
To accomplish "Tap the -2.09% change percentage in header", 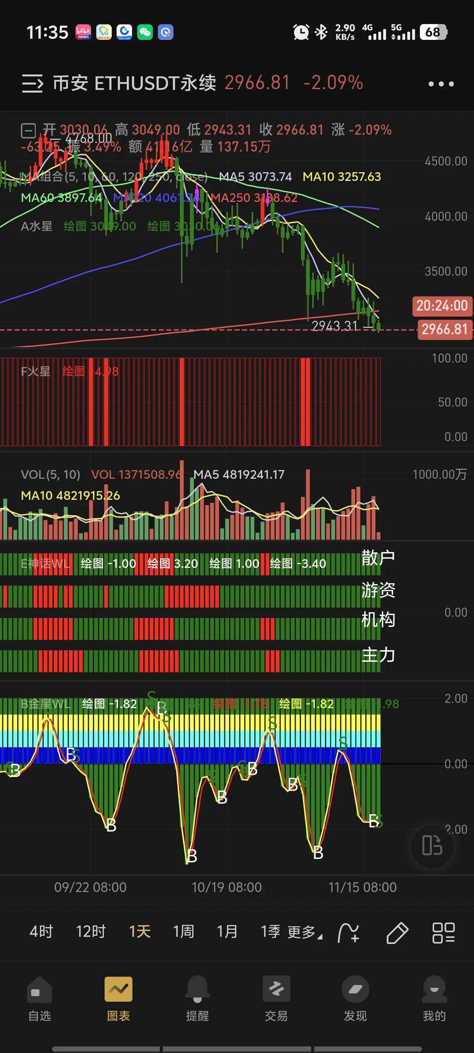I will [333, 83].
